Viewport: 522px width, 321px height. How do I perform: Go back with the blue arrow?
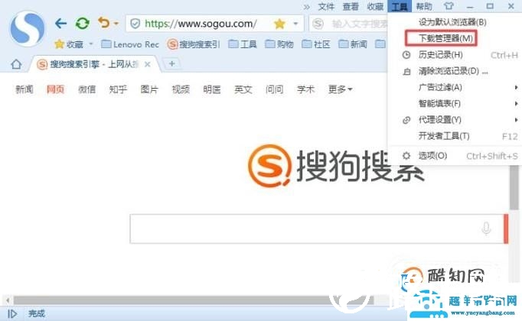click(x=60, y=23)
